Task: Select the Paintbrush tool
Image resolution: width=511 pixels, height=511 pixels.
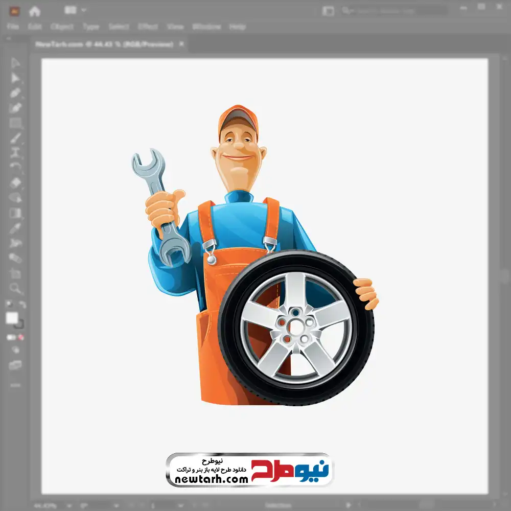Action: click(x=15, y=138)
